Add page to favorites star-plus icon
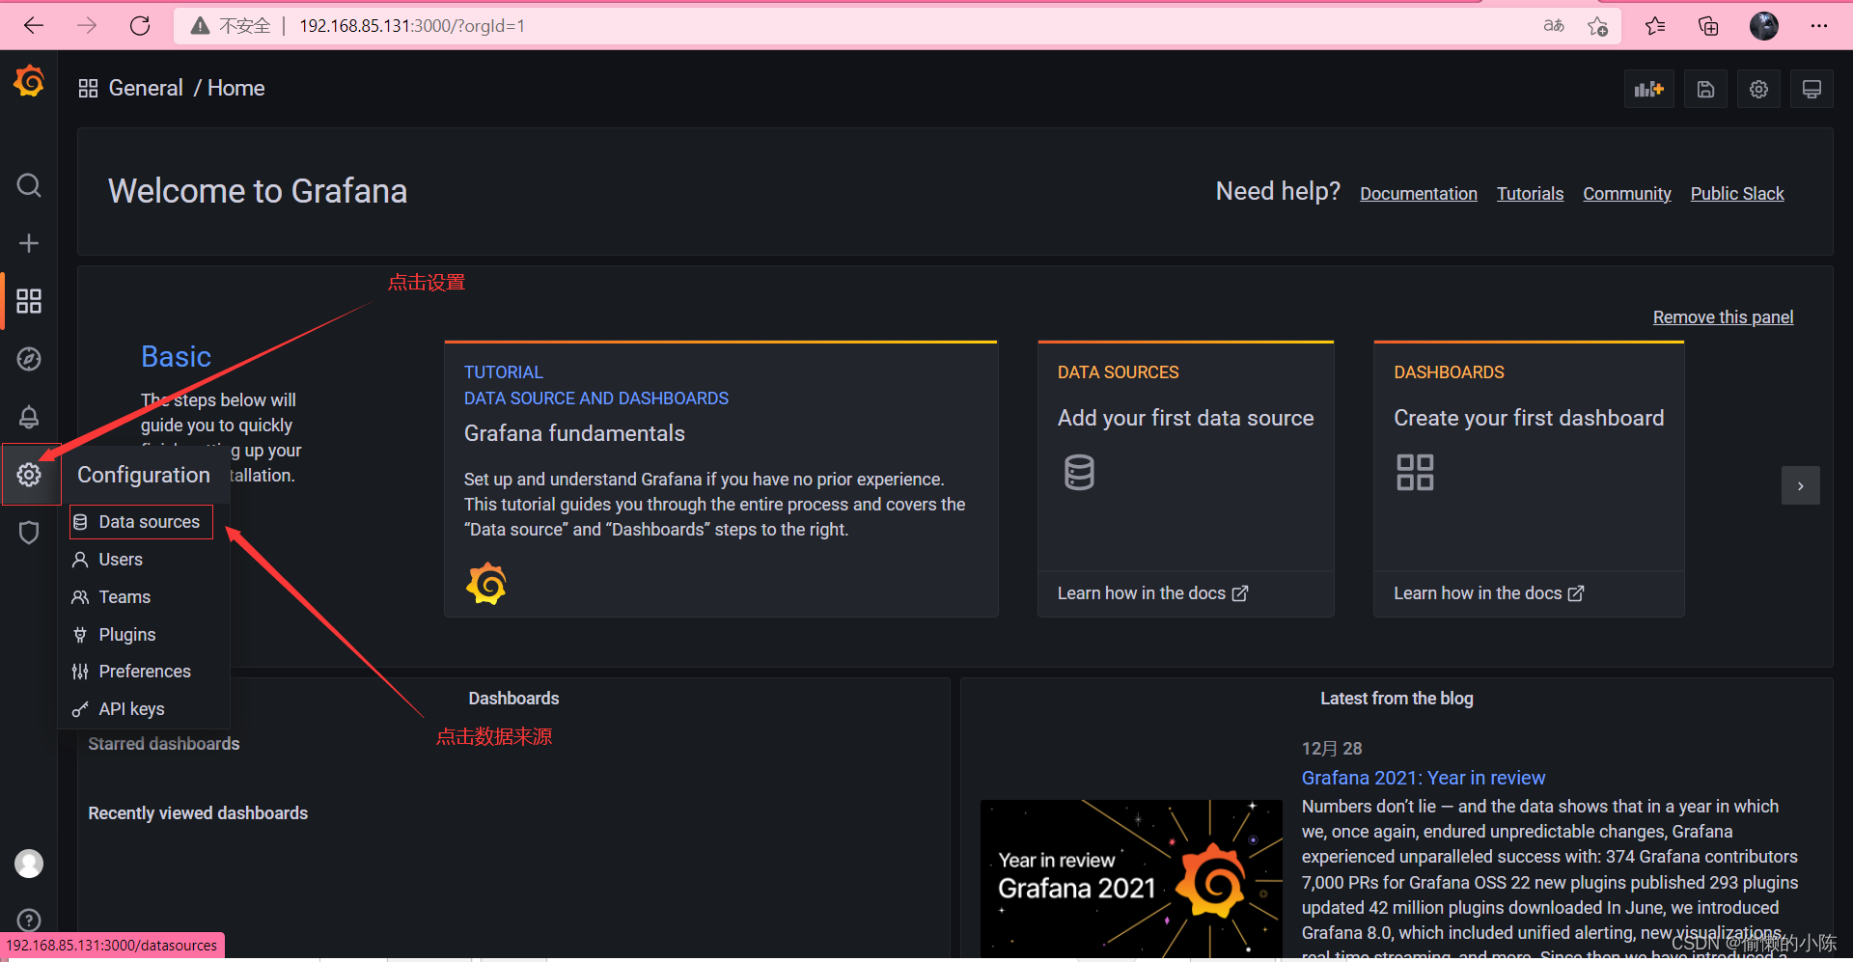This screenshot has height=962, width=1853. tap(1597, 26)
